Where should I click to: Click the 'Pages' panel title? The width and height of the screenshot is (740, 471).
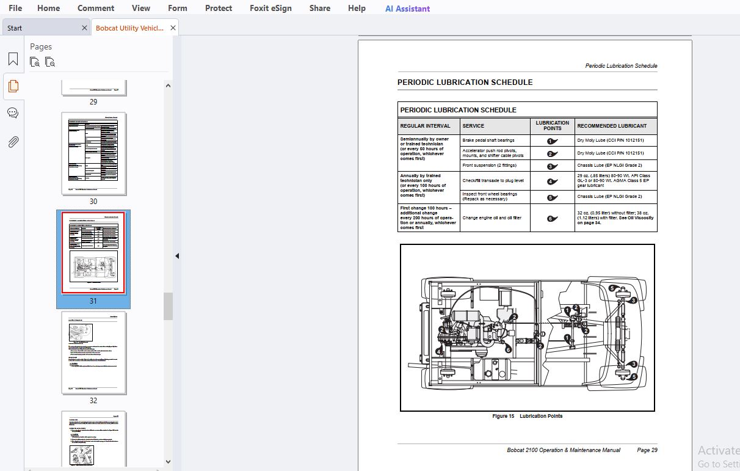tap(41, 46)
